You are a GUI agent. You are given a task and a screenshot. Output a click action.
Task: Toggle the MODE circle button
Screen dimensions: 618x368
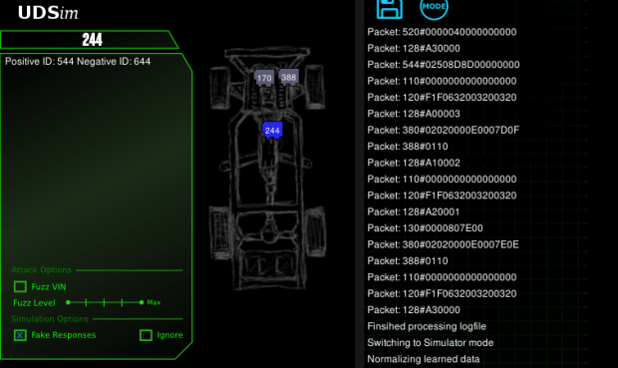pyautogui.click(x=434, y=8)
